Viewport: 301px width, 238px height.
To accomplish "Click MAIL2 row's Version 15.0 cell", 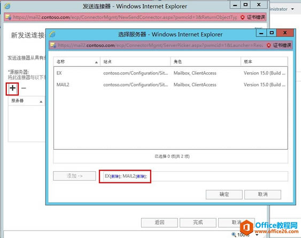I will pyautogui.click(x=265, y=85).
